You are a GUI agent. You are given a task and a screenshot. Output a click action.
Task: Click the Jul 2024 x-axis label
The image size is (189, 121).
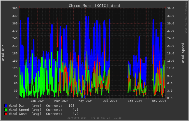click(110, 101)
